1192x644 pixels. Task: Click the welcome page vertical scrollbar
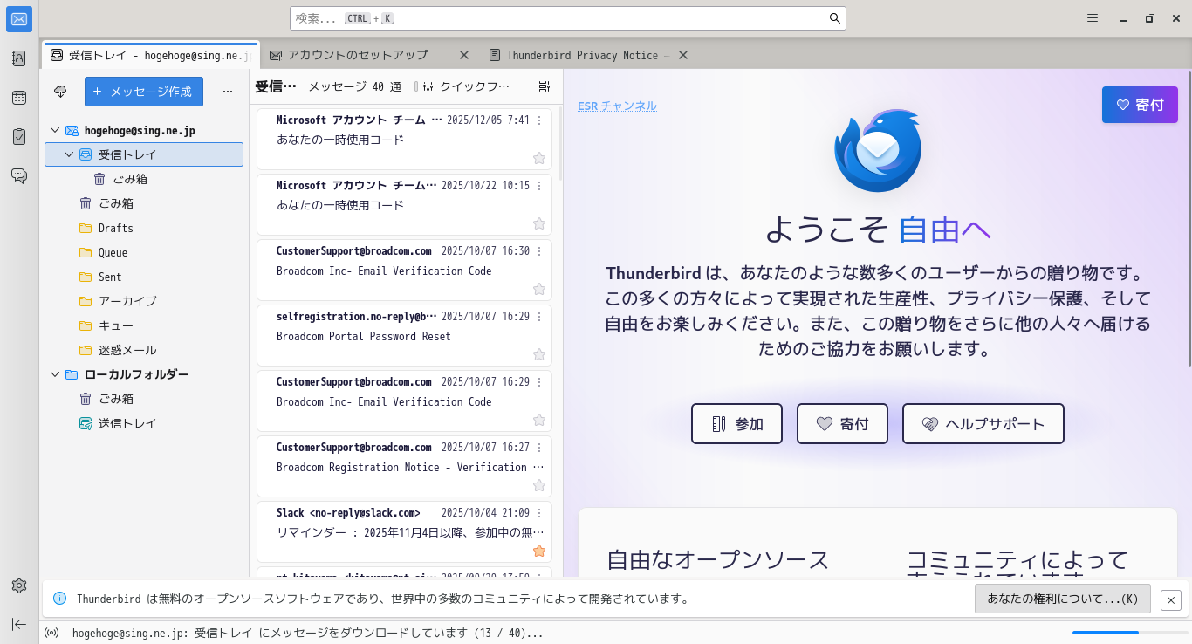[x=1189, y=218]
